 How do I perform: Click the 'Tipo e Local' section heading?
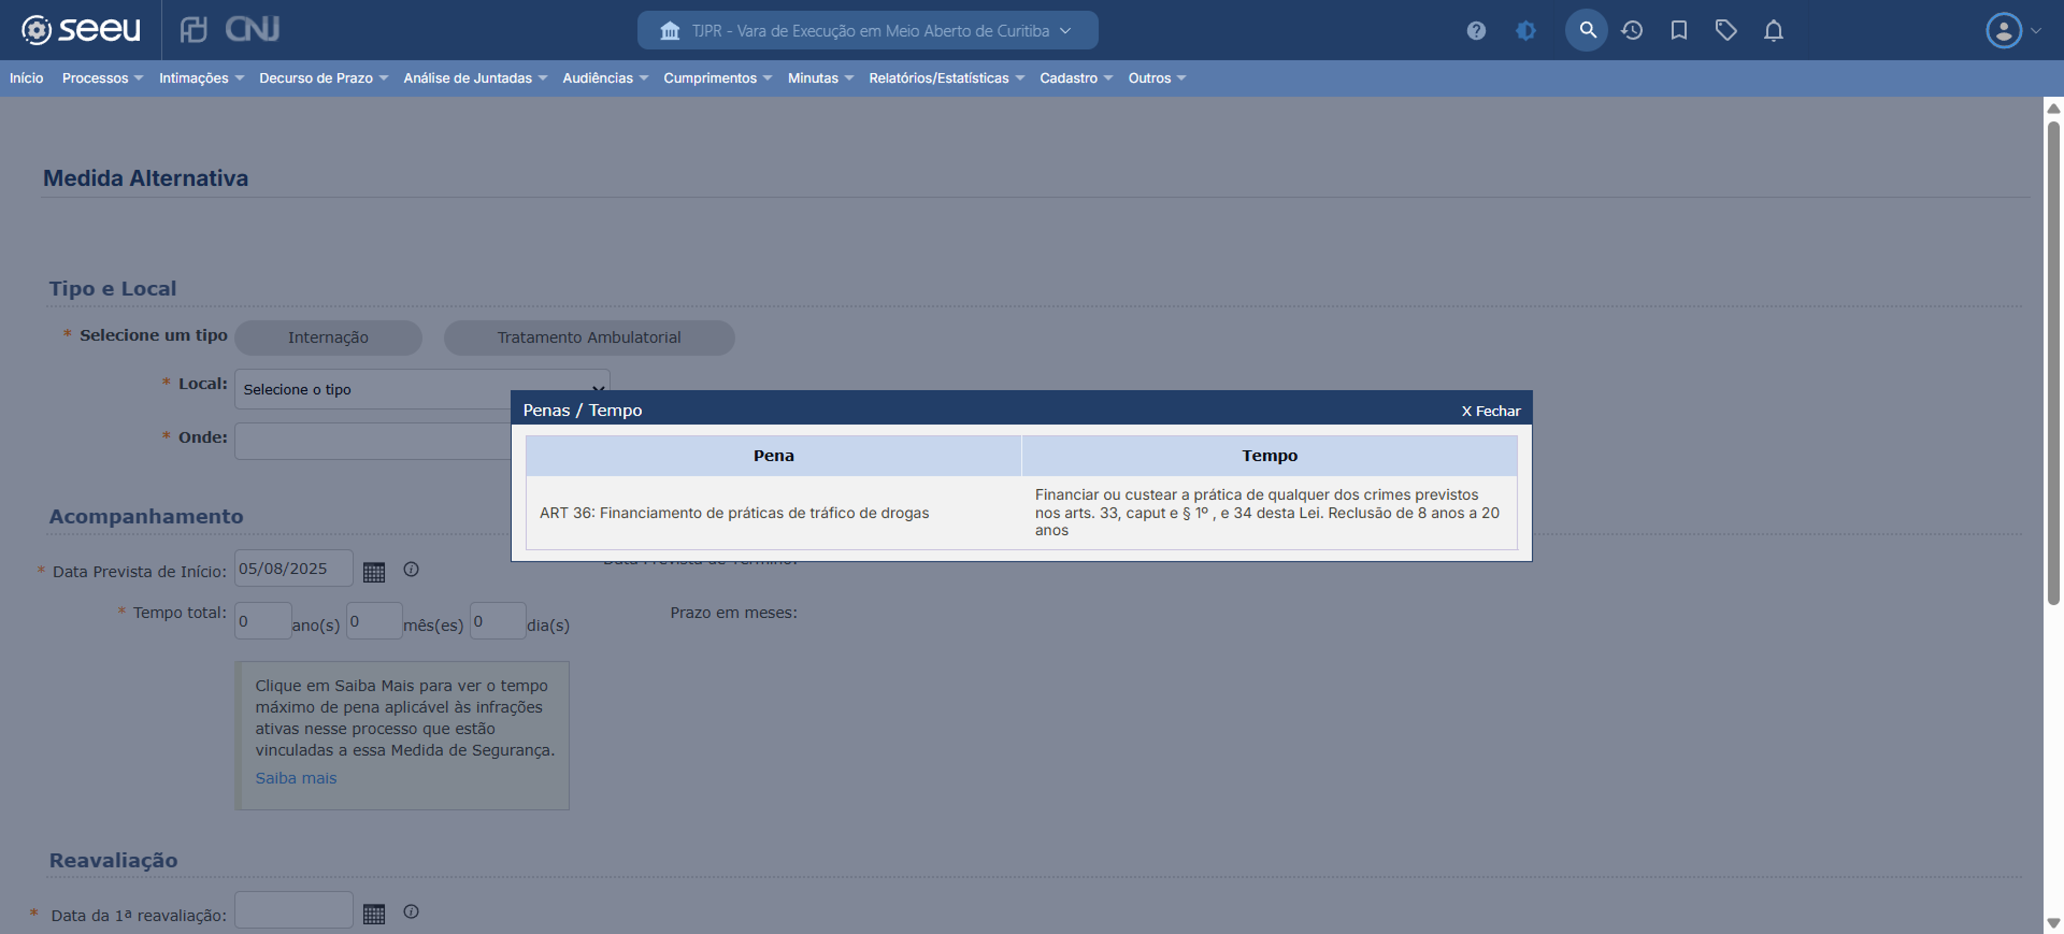click(112, 289)
